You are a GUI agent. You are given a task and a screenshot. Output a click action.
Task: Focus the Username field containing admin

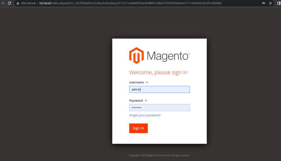pos(159,90)
